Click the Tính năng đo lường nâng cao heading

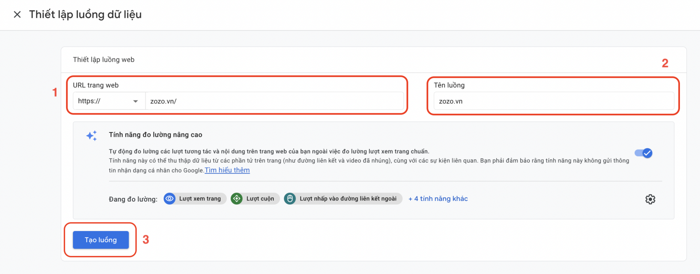pyautogui.click(x=155, y=135)
